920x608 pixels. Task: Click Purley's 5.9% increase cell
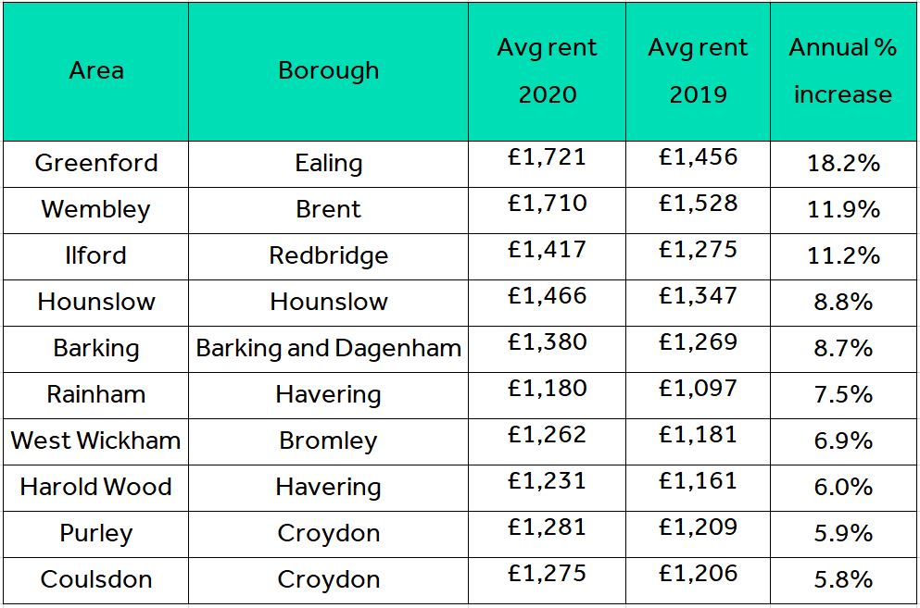tap(843, 535)
